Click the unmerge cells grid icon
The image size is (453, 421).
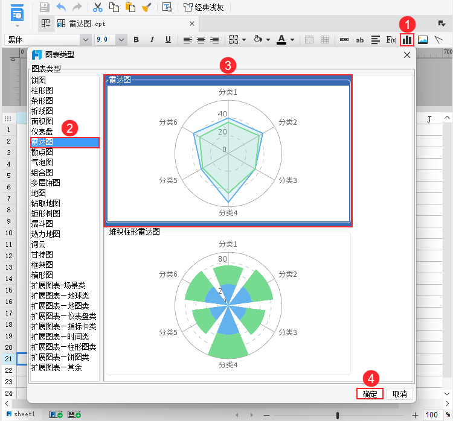325,40
